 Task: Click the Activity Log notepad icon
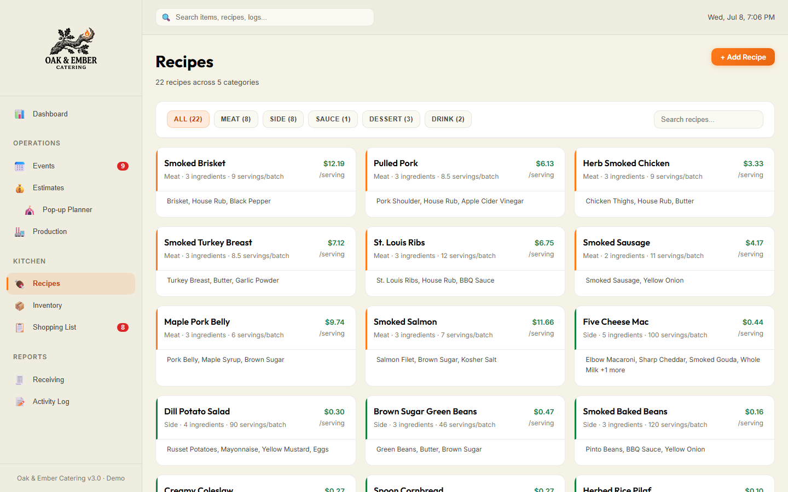click(x=20, y=402)
